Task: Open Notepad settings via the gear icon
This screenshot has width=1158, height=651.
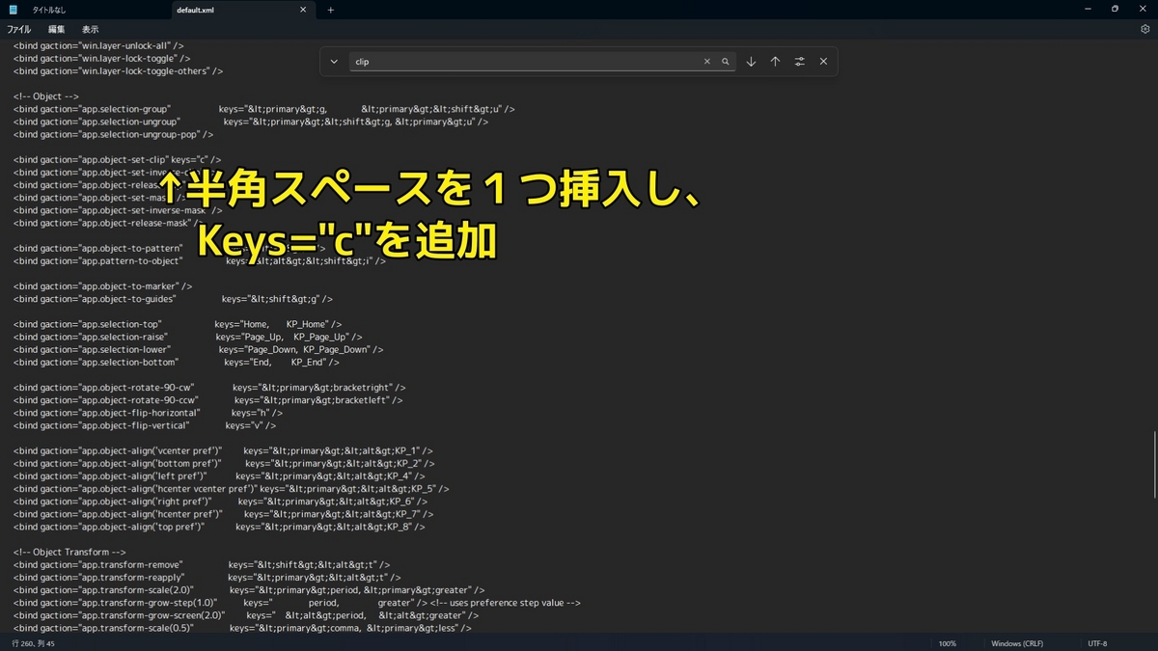Action: 1146,28
